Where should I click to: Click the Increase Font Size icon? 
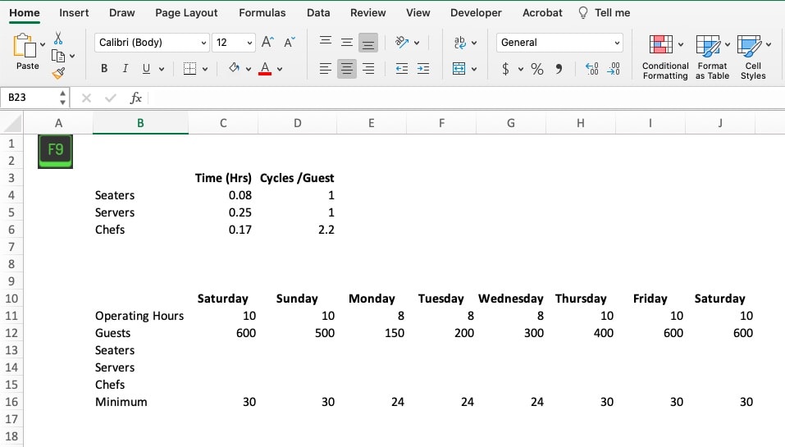tap(267, 43)
